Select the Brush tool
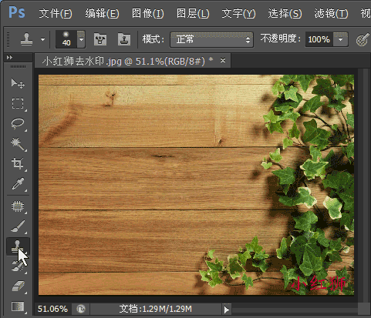This screenshot has width=371, height=318. pos(18,226)
